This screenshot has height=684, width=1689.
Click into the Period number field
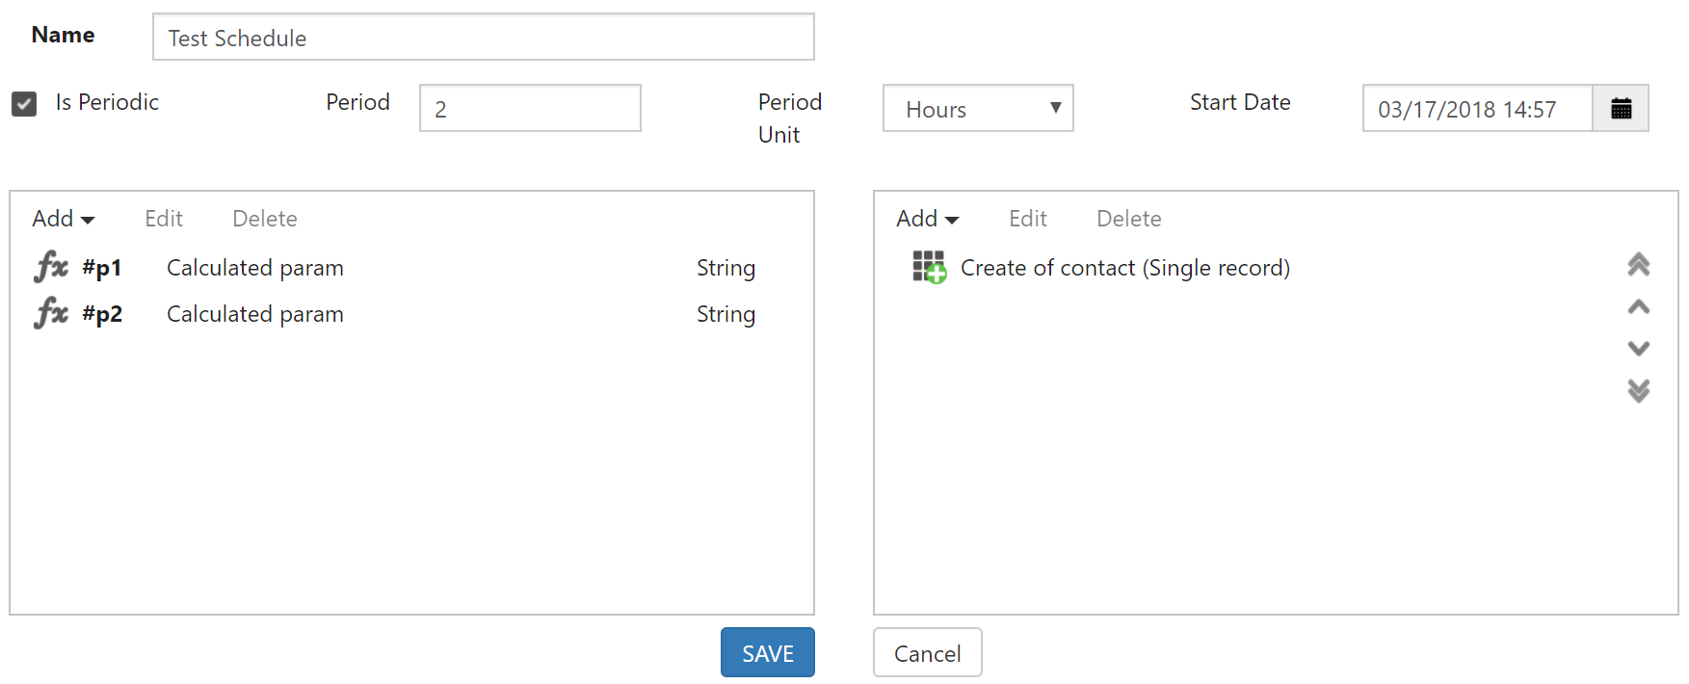click(x=530, y=108)
